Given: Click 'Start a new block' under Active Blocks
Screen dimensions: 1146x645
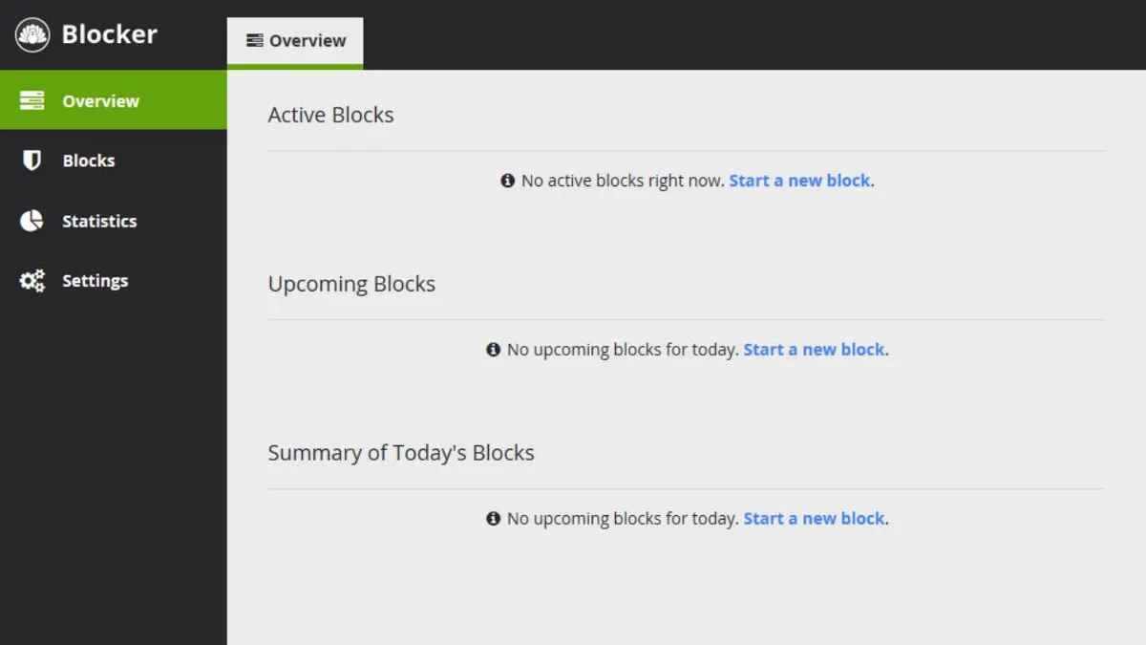Looking at the screenshot, I should tap(799, 181).
